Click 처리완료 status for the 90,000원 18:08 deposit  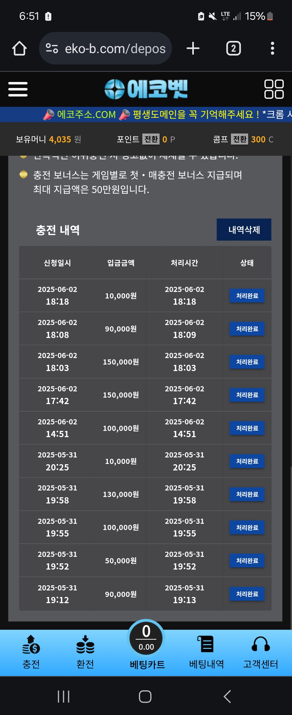[x=247, y=329]
